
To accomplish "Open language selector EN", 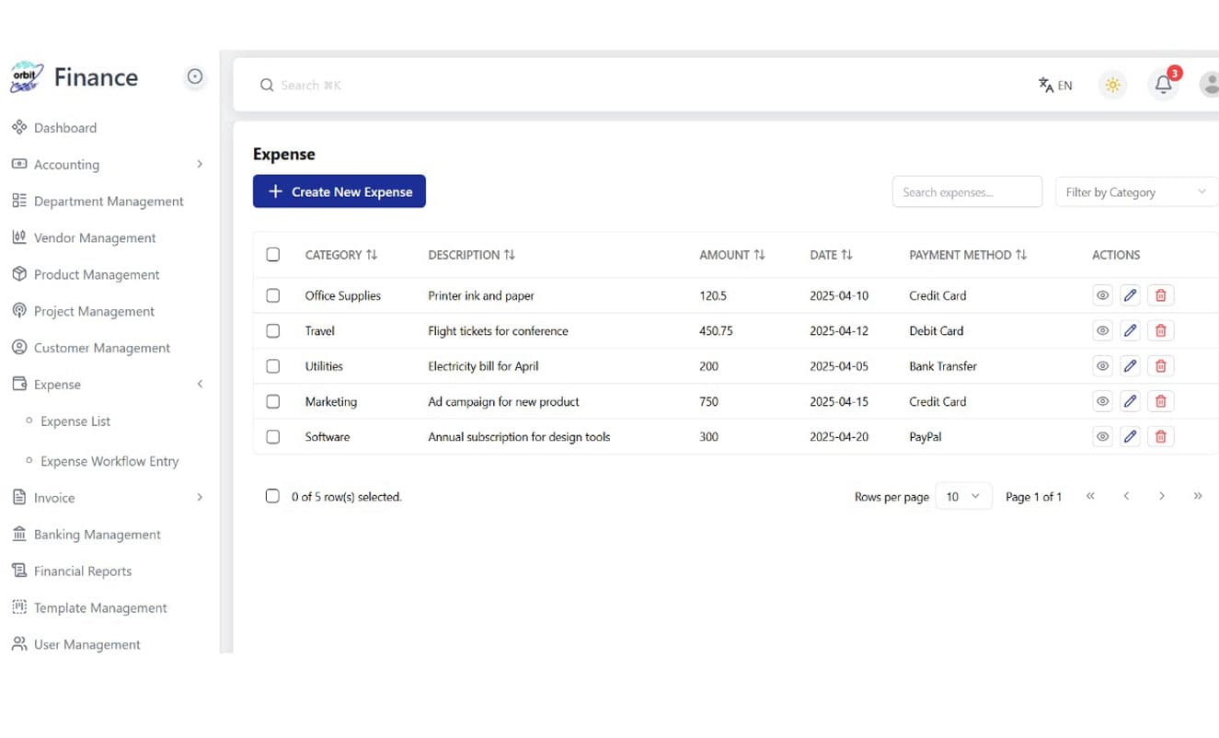I will click(x=1055, y=86).
